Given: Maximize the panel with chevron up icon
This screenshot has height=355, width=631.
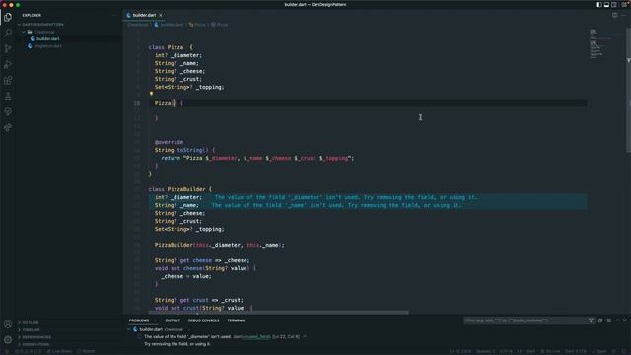Looking at the screenshot, I should [x=617, y=320].
